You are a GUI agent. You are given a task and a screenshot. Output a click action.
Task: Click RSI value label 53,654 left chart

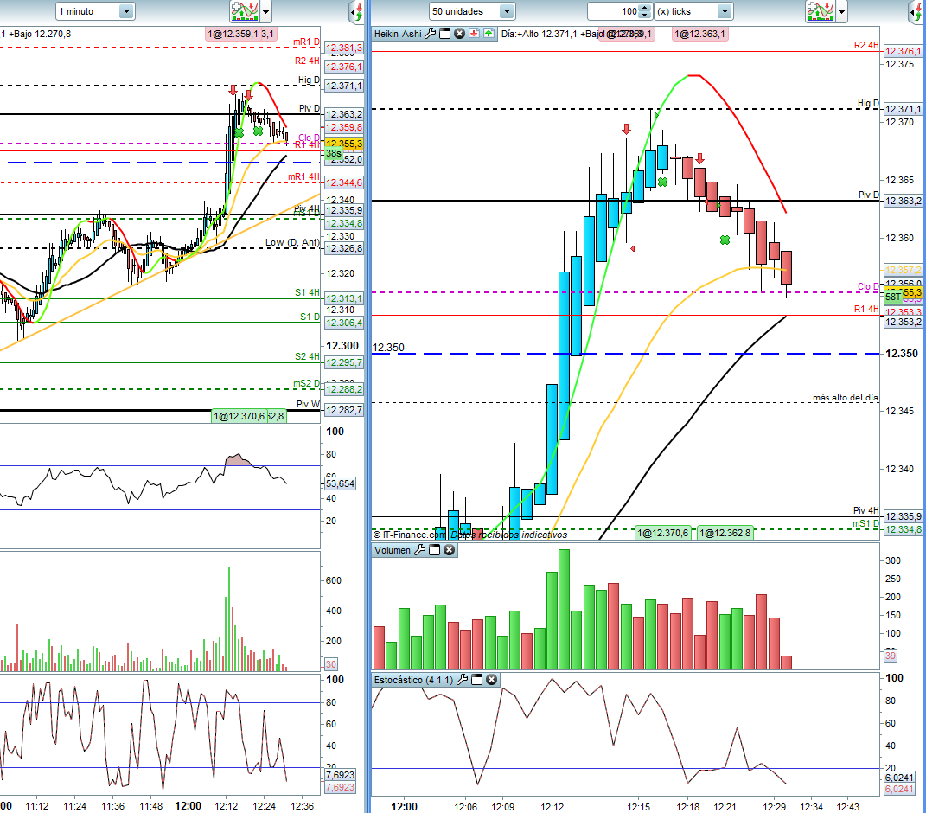[340, 483]
